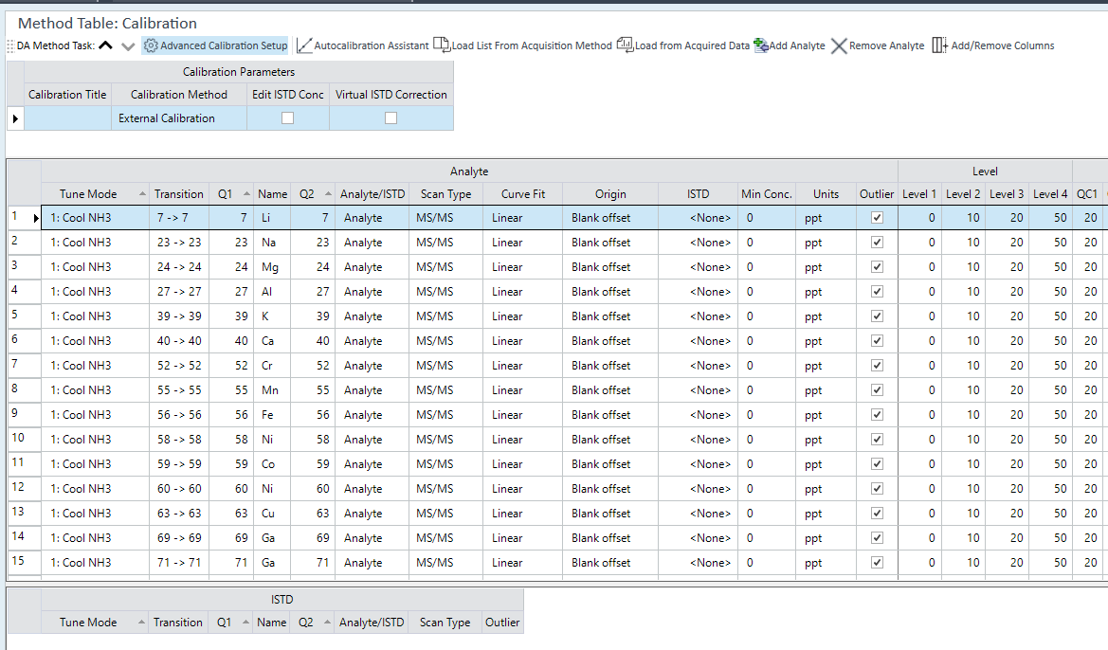This screenshot has height=650, width=1108.
Task: Uncheck the Outlier checkbox for Li
Action: tap(877, 218)
